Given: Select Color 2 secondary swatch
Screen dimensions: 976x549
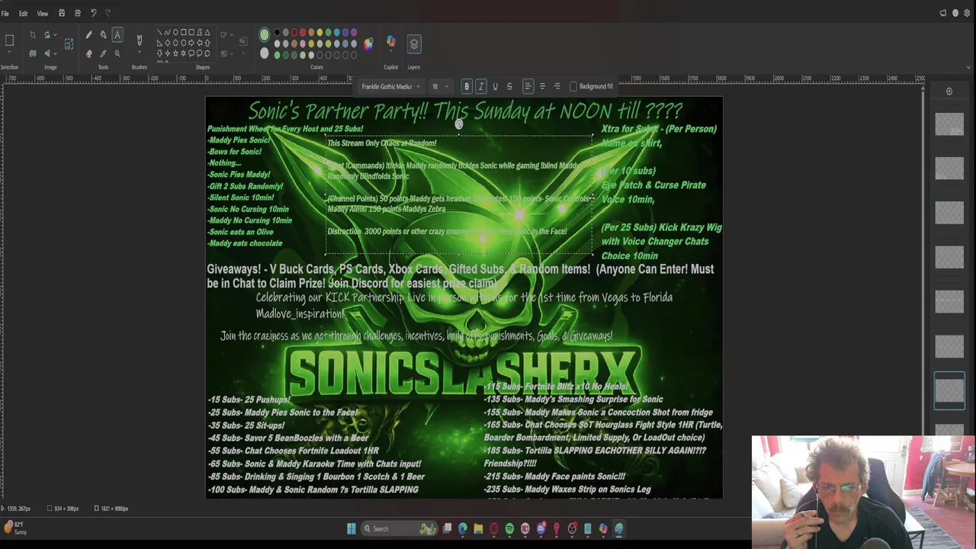Looking at the screenshot, I should point(264,53).
